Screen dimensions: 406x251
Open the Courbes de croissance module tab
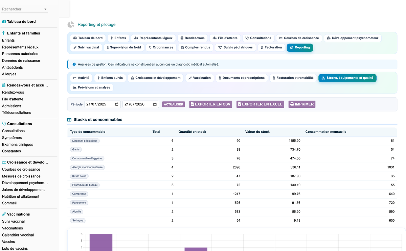click(x=299, y=38)
